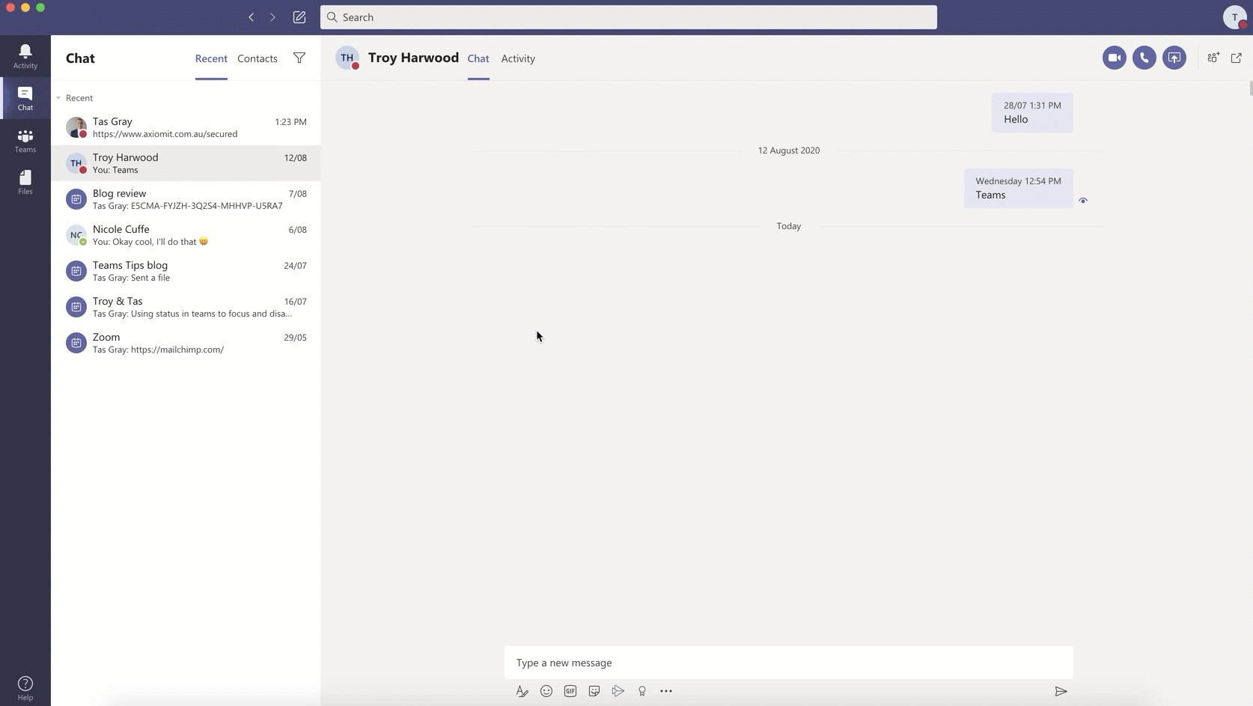Viewport: 1253px width, 706px height.
Task: Open more messaging extensions ellipsis
Action: click(x=666, y=691)
